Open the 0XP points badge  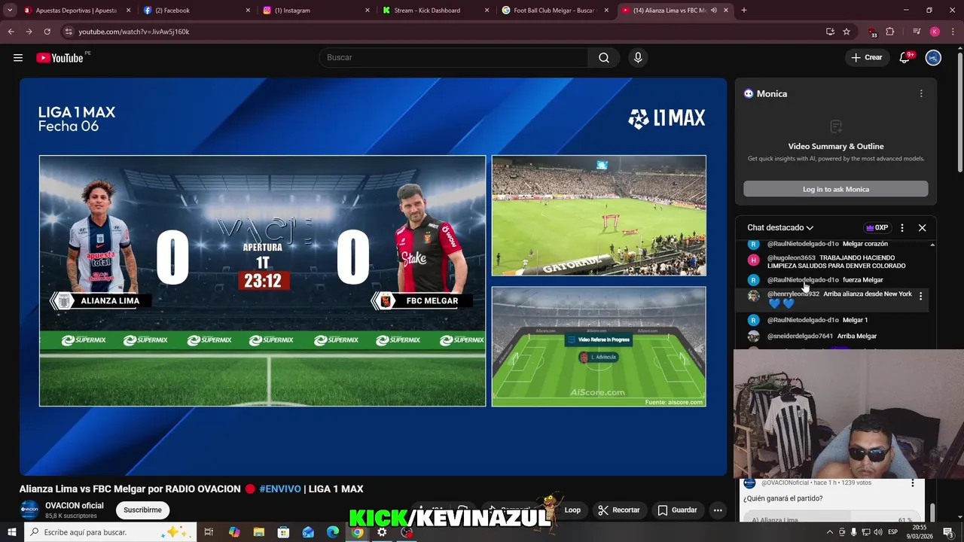(x=877, y=227)
